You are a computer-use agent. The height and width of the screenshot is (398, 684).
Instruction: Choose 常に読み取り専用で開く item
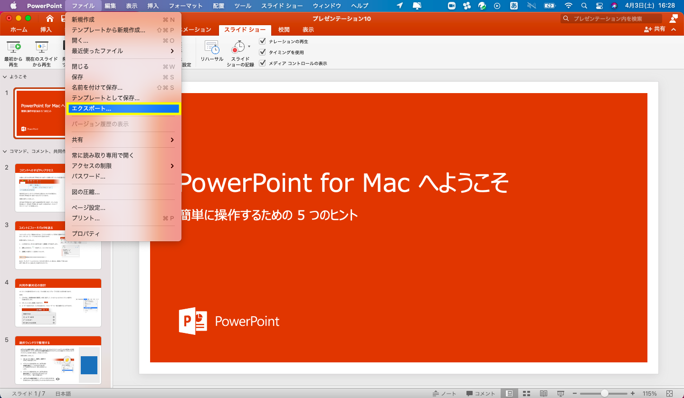[123, 155]
